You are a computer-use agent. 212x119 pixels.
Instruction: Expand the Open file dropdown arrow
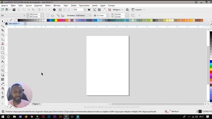coord(10,10)
